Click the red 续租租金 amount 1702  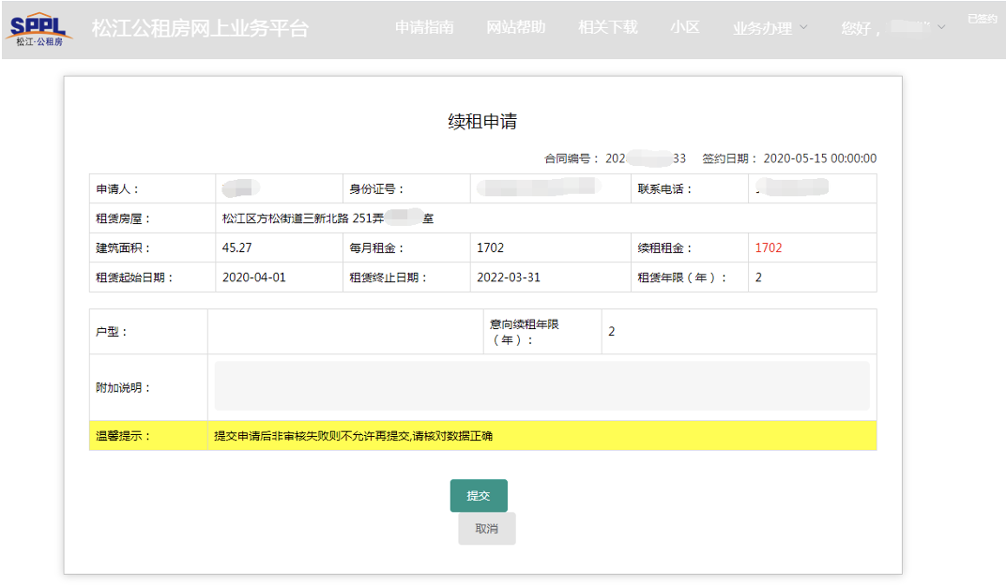click(x=769, y=248)
